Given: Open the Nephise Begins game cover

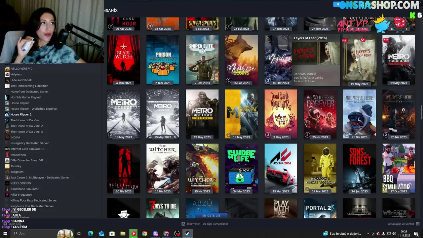Looking at the screenshot, I should 241,60.
